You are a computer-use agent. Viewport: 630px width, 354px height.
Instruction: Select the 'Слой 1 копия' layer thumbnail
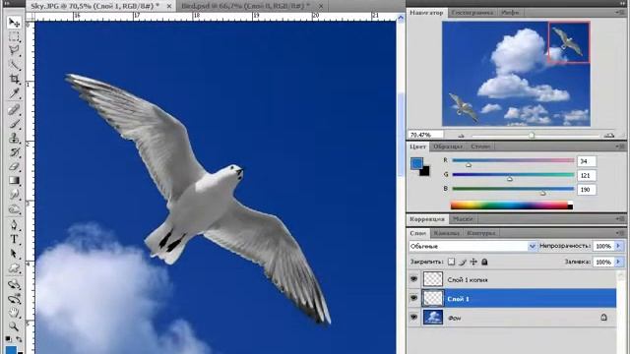coord(433,279)
